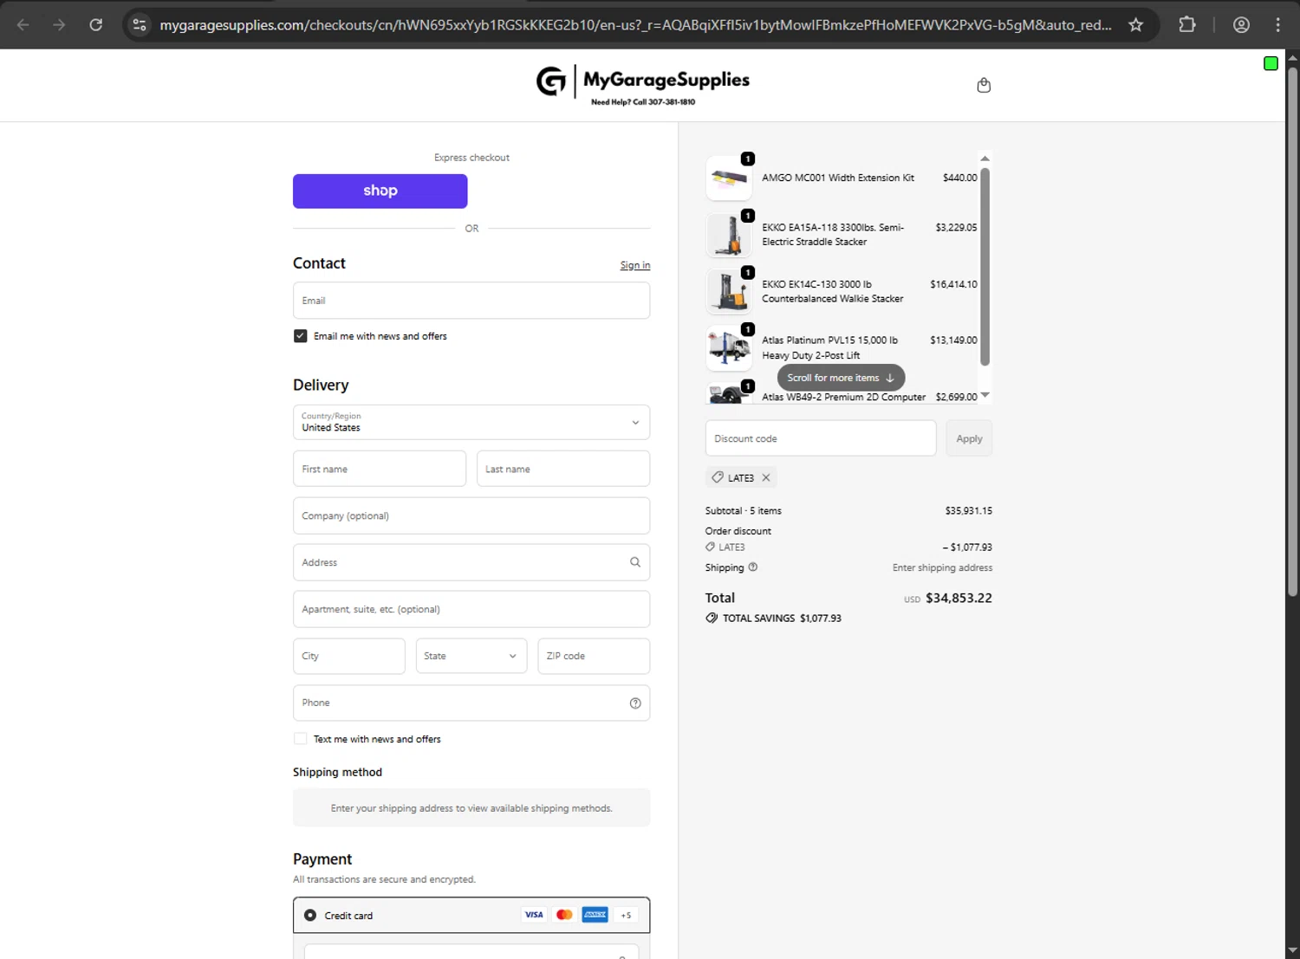Click the browser URL address bar
The image size is (1300, 959).
point(635,24)
